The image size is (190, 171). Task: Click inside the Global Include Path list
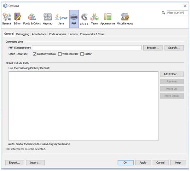[x=84, y=106]
